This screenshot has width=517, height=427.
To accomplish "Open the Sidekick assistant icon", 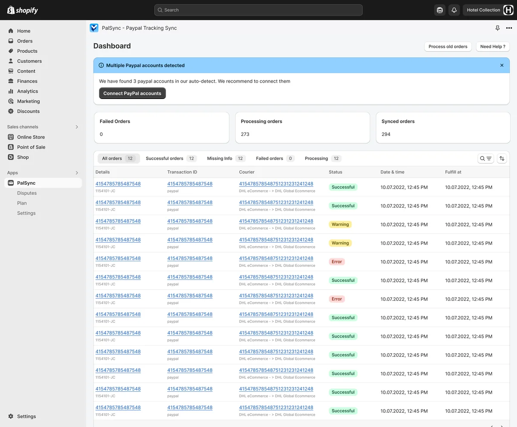I will coord(440,10).
